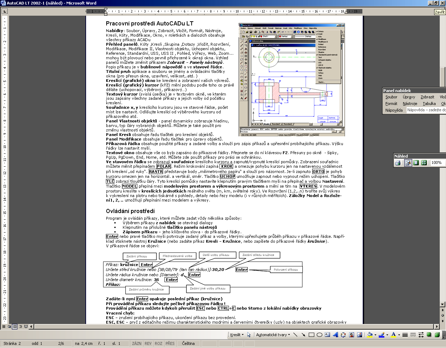Insert Diagram or Organization Chart
446x348 pixels.
pos(343,335)
